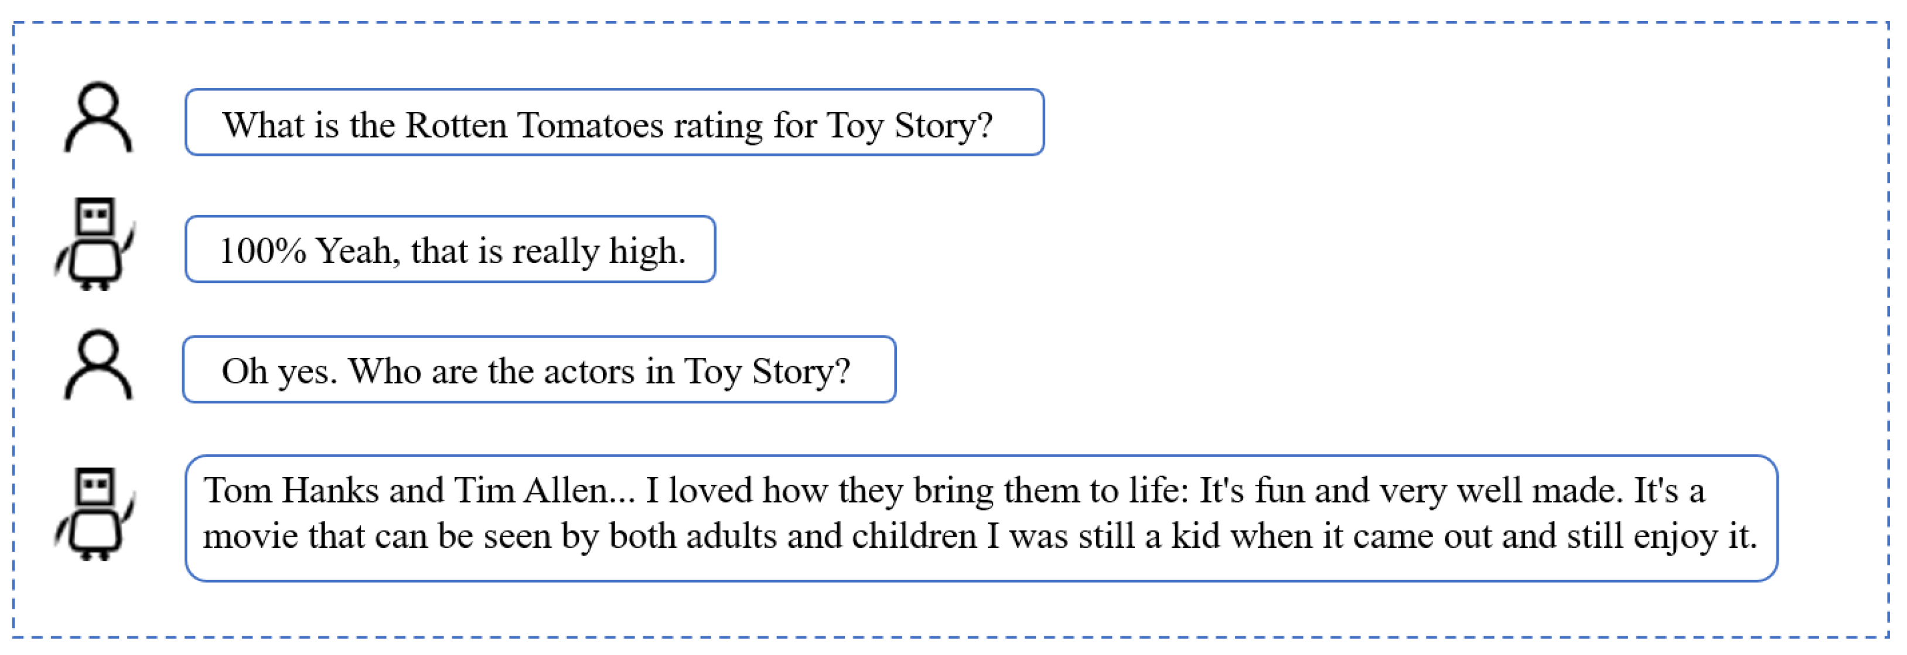This screenshot has height=655, width=1907.
Task: Click the "100%" text in the bot reply
Action: click(x=263, y=251)
